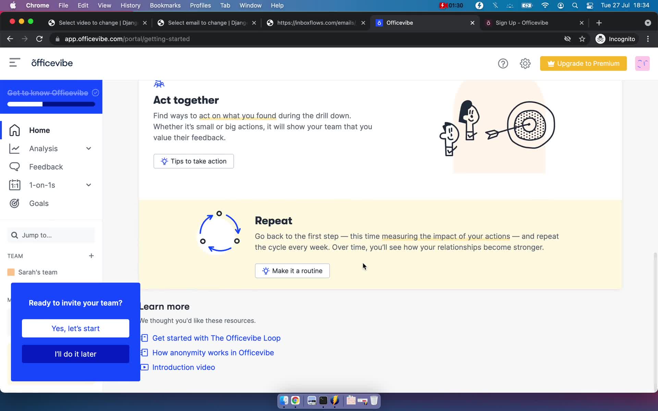Click 'I'll do it later' dismissal link
658x411 pixels.
pyautogui.click(x=75, y=354)
